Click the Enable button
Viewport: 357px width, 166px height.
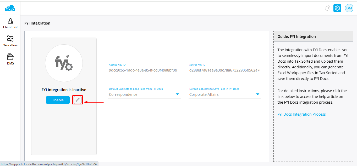click(58, 100)
